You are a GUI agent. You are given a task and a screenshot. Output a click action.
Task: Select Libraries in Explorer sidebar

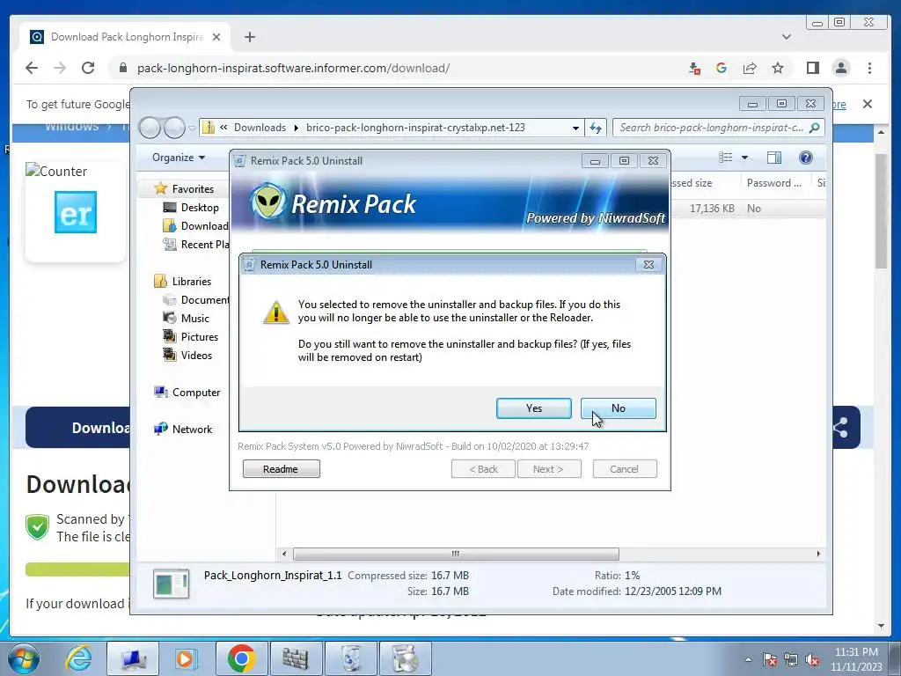(191, 282)
